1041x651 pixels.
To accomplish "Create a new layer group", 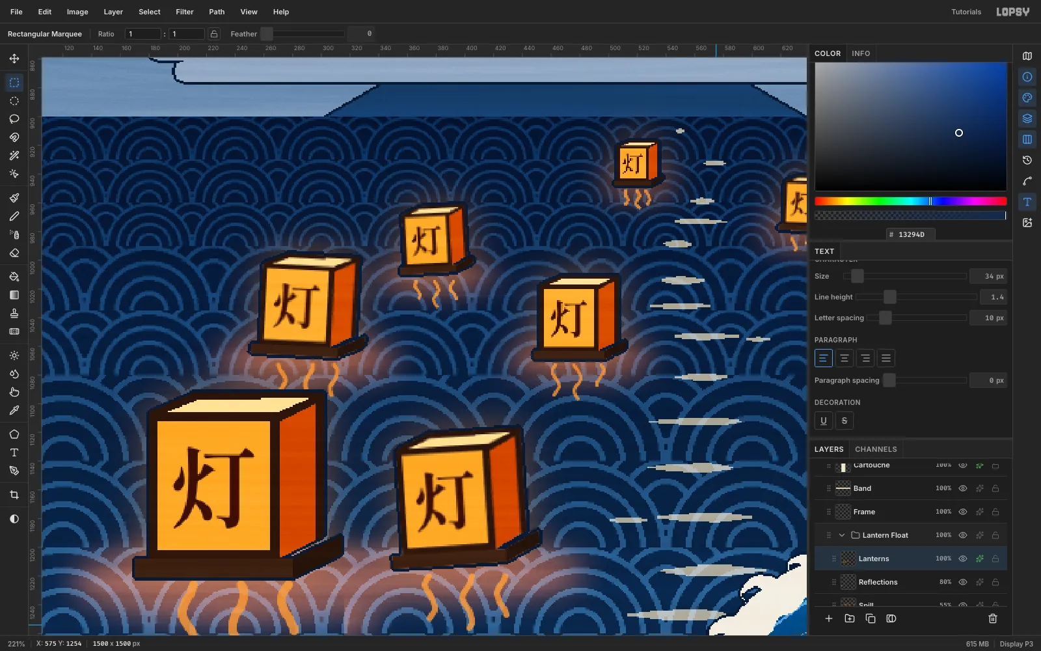I will (x=850, y=618).
